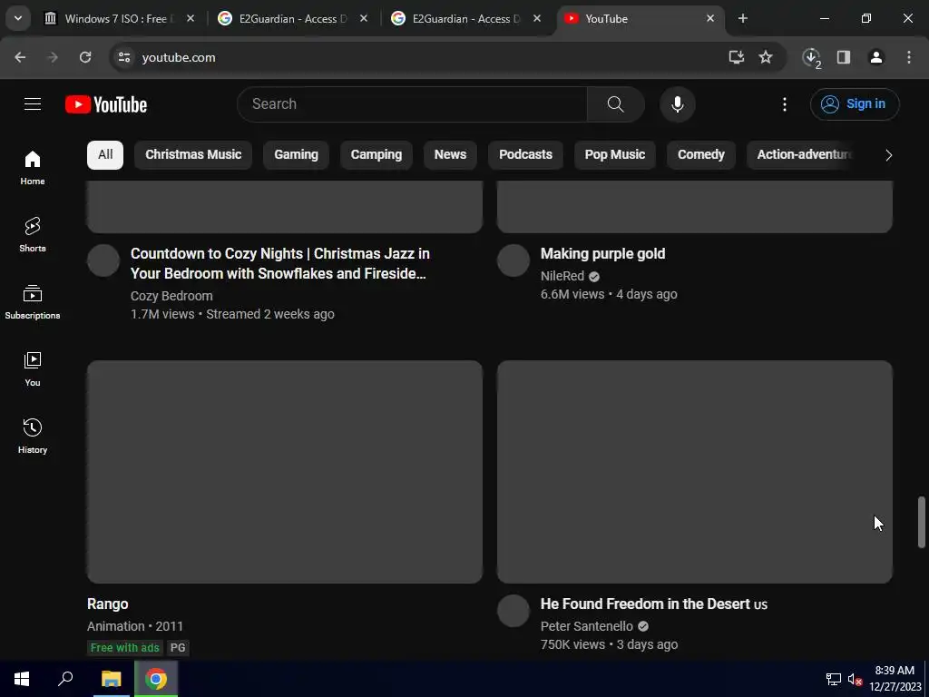Viewport: 929px width, 697px height.
Task: Filter by Gaming chip
Action: pyautogui.click(x=297, y=154)
